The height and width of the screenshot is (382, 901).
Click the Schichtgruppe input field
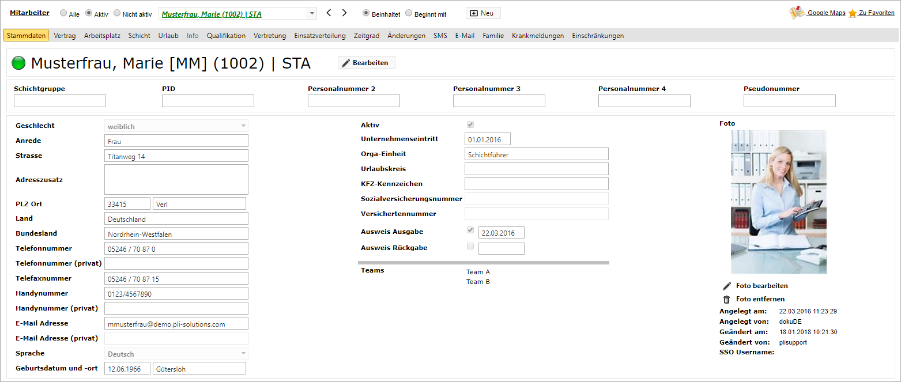(60, 101)
